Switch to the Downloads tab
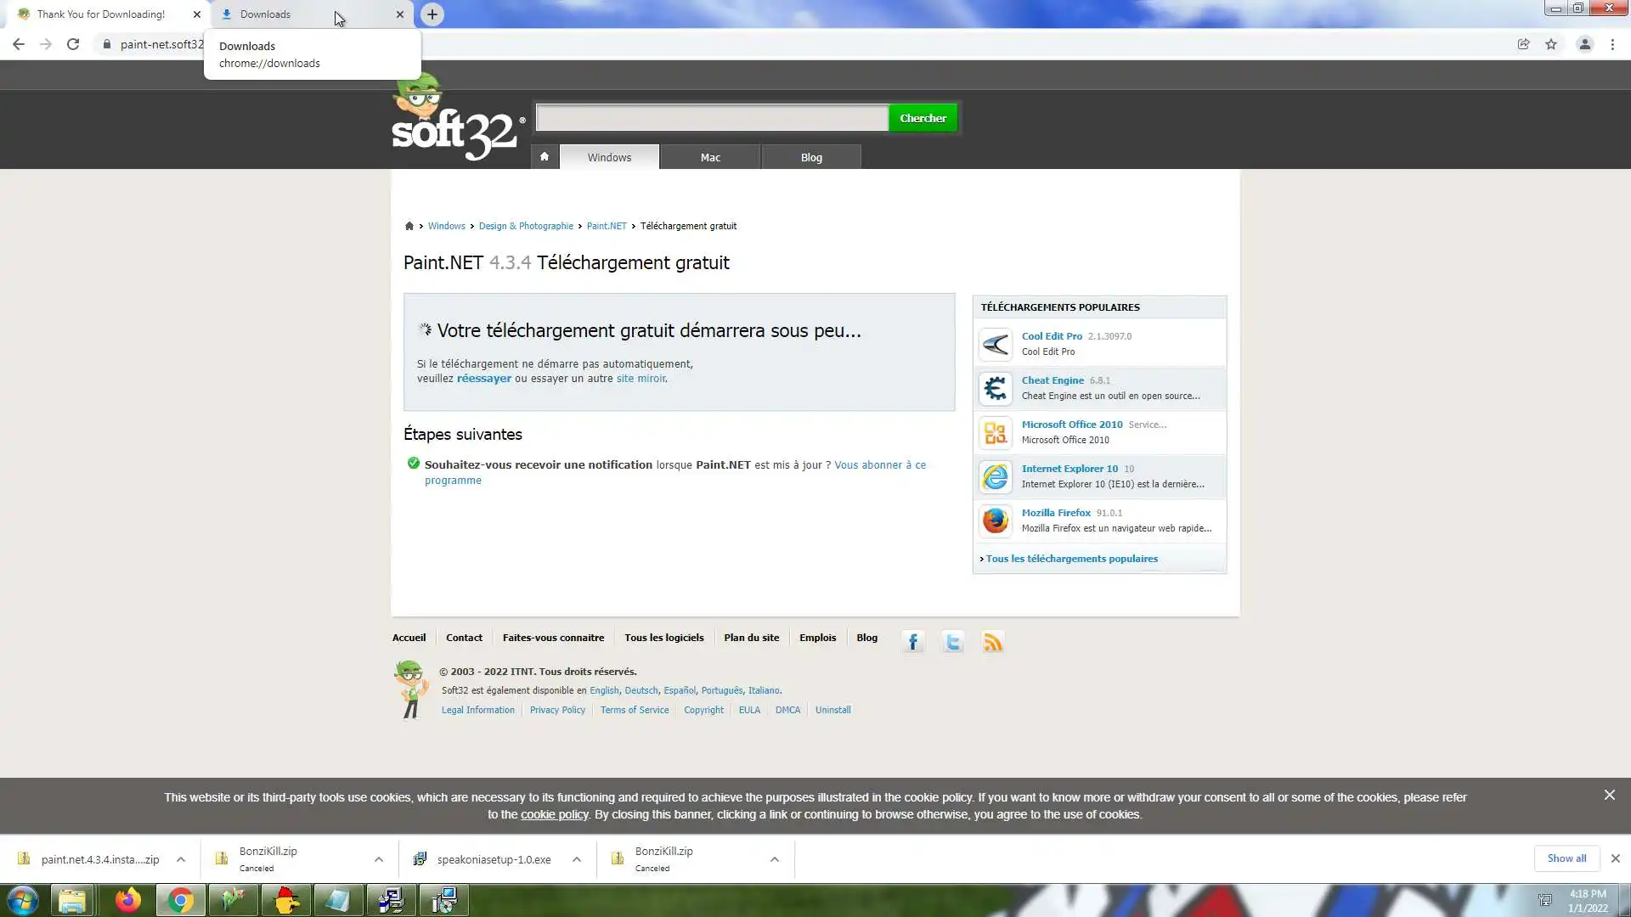Image resolution: width=1631 pixels, height=917 pixels. 306,14
